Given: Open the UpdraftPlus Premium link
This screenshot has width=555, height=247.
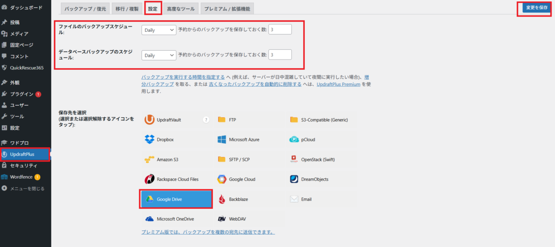Looking at the screenshot, I should (x=338, y=84).
